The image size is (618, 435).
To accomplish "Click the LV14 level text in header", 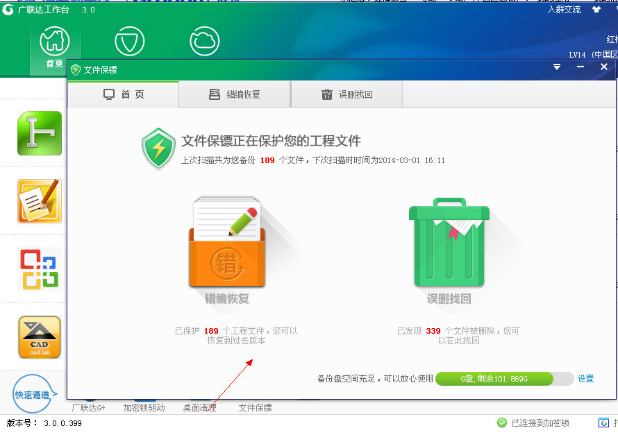I will [x=577, y=55].
